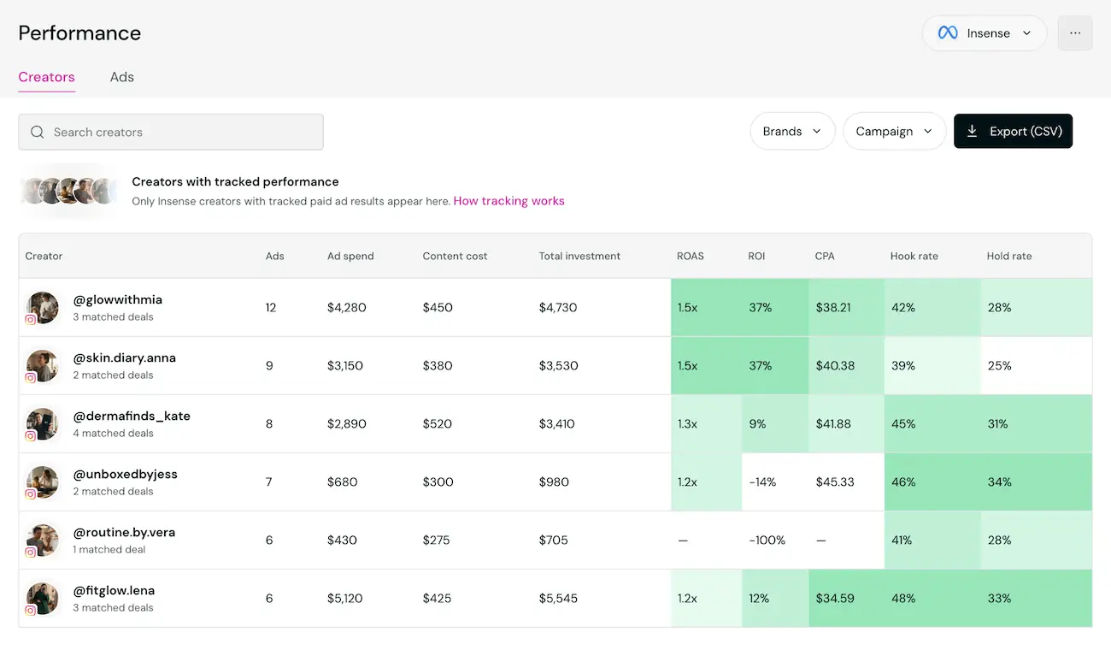
Task: Sort by the ROAS column header
Action: (691, 256)
